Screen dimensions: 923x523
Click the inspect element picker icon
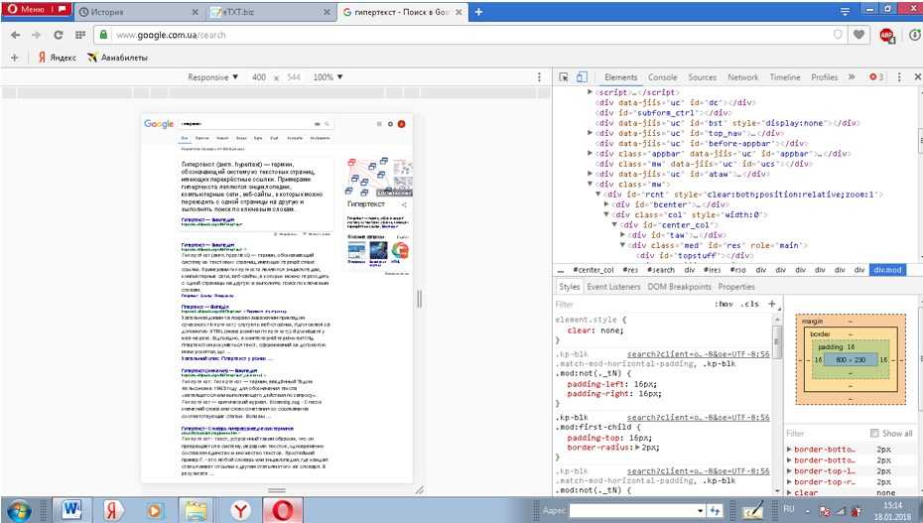click(x=563, y=77)
